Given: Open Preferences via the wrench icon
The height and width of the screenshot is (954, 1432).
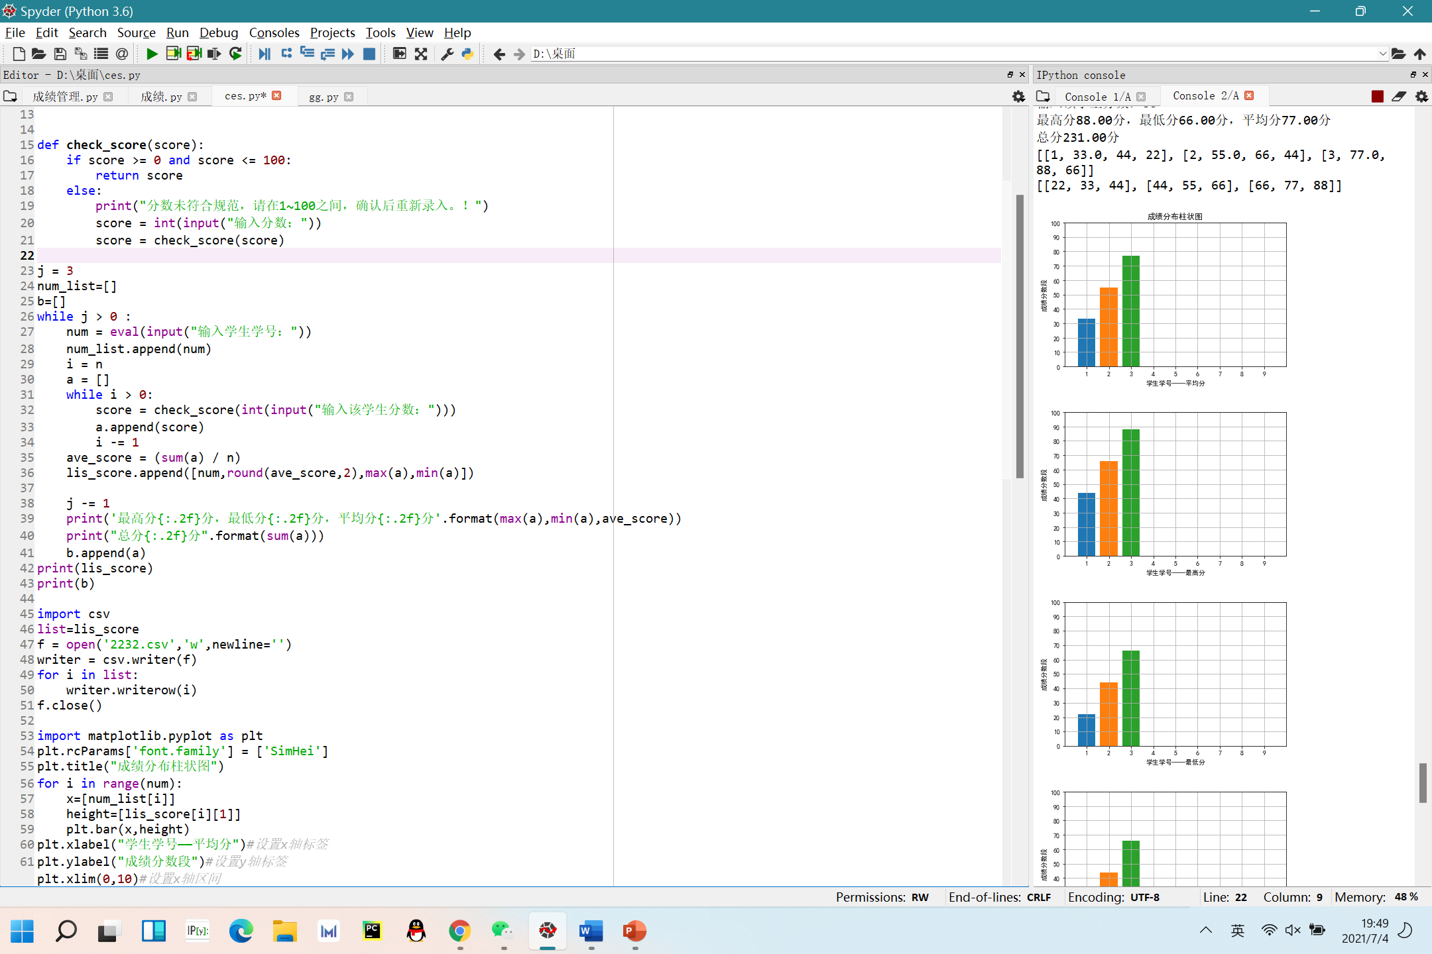Looking at the screenshot, I should tap(447, 54).
